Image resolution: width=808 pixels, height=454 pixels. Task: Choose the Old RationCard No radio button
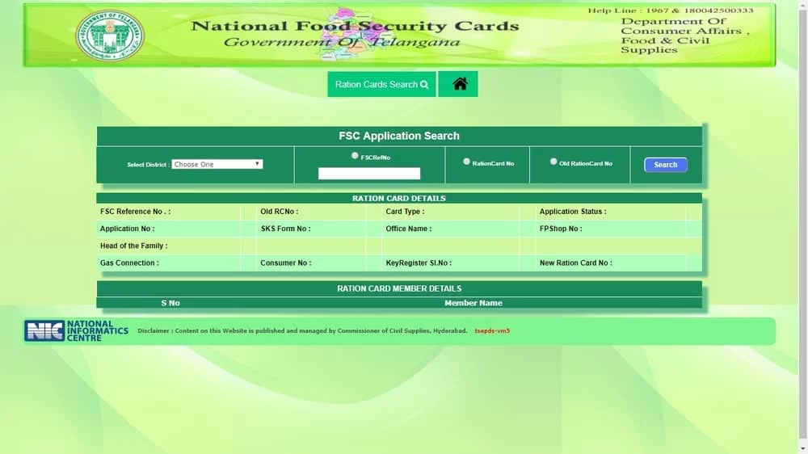tap(553, 162)
